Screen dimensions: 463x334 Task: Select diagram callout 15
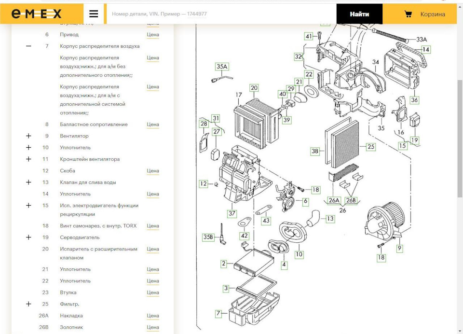pyautogui.click(x=402, y=145)
